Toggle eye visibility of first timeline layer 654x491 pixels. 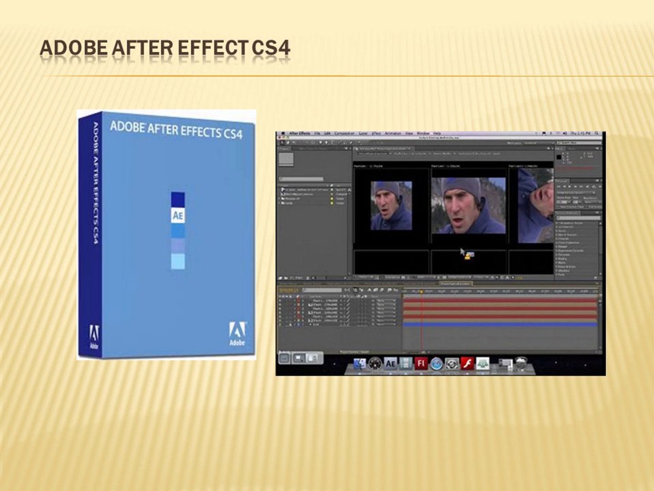coord(280,301)
